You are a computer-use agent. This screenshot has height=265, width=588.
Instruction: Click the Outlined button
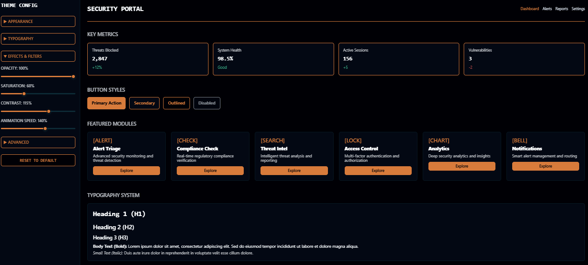(x=177, y=103)
